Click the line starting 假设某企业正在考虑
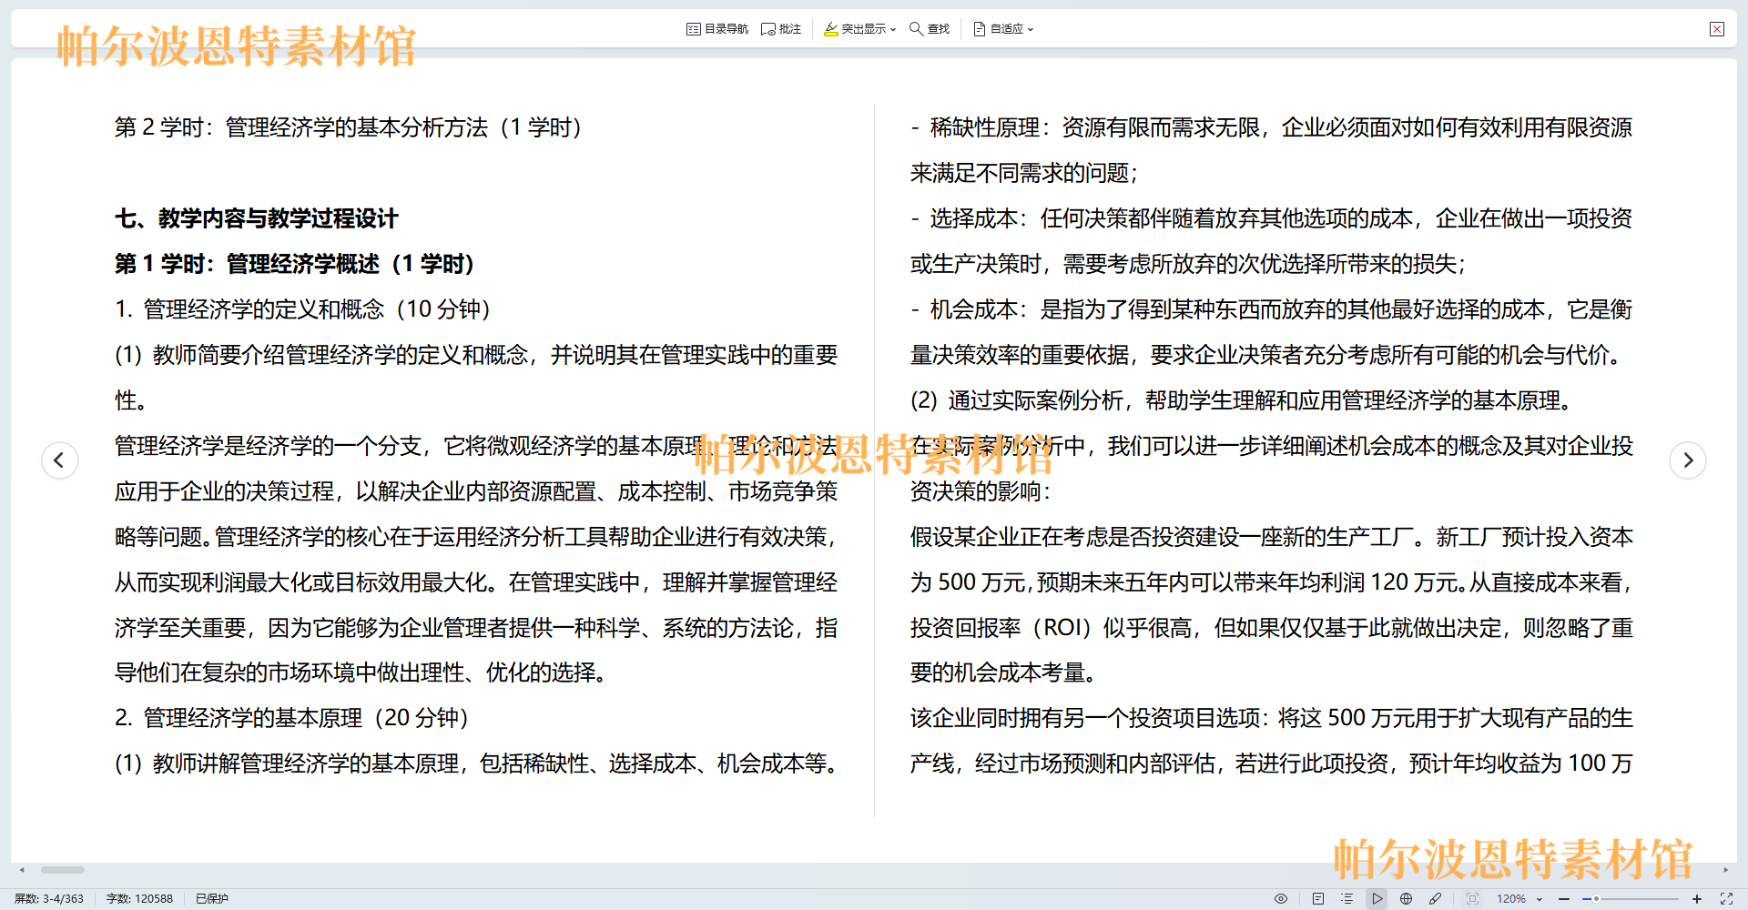1748x910 pixels. (x=1272, y=537)
